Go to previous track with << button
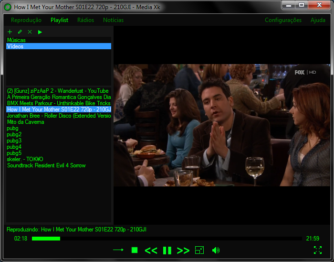 [x=151, y=251]
